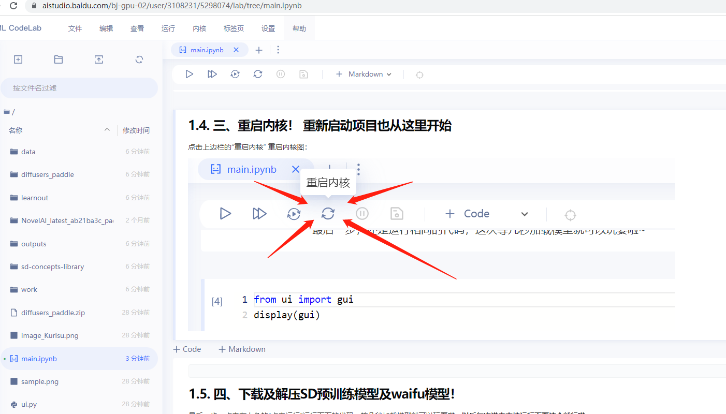
Task: Open the 文件 menu
Action: 75,28
